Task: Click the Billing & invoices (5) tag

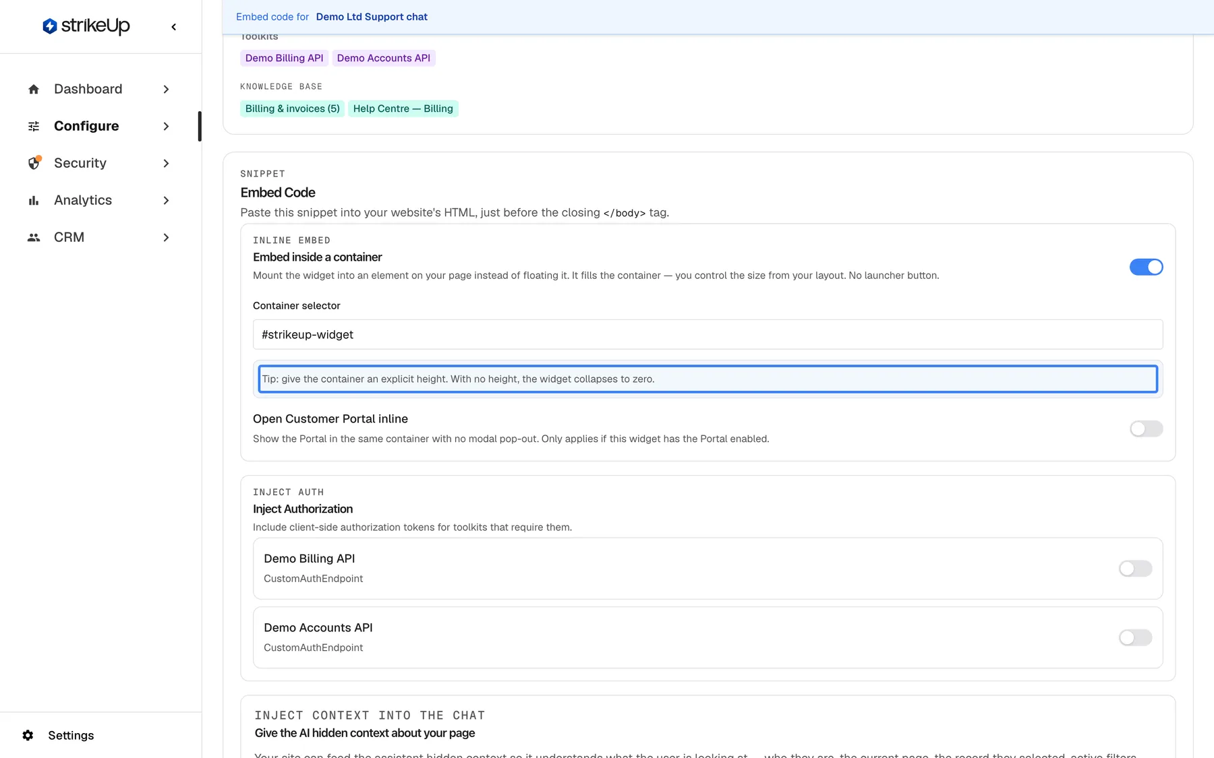Action: [292, 108]
